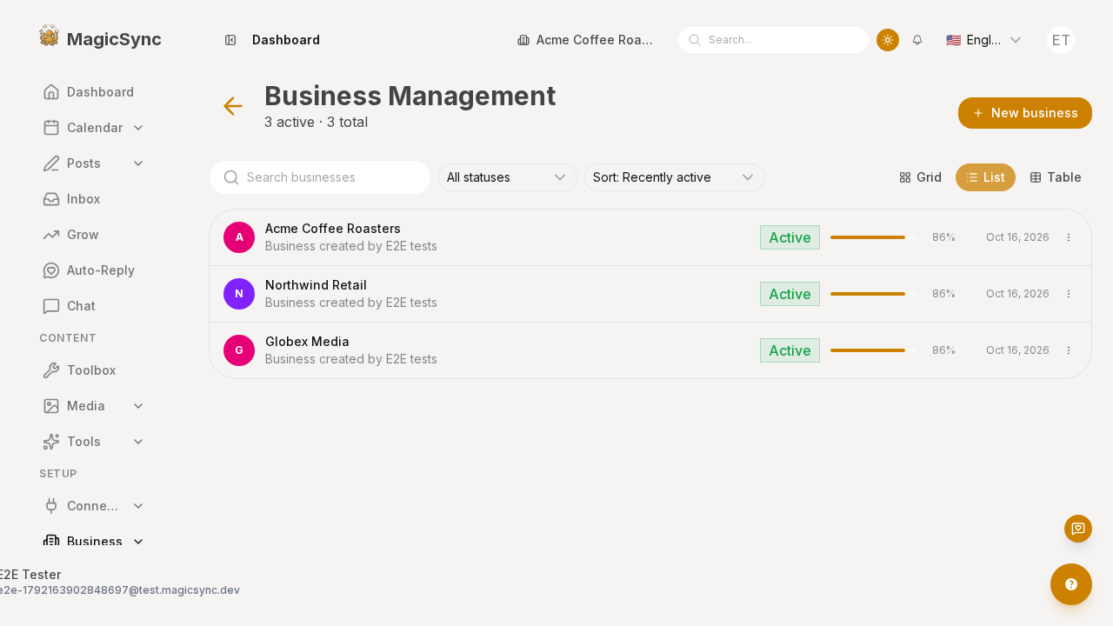Open Dashboard in the sidebar
The height and width of the screenshot is (626, 1113).
point(94,92)
